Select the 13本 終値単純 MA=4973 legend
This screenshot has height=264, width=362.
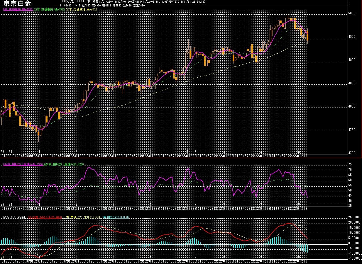(x=49, y=9)
